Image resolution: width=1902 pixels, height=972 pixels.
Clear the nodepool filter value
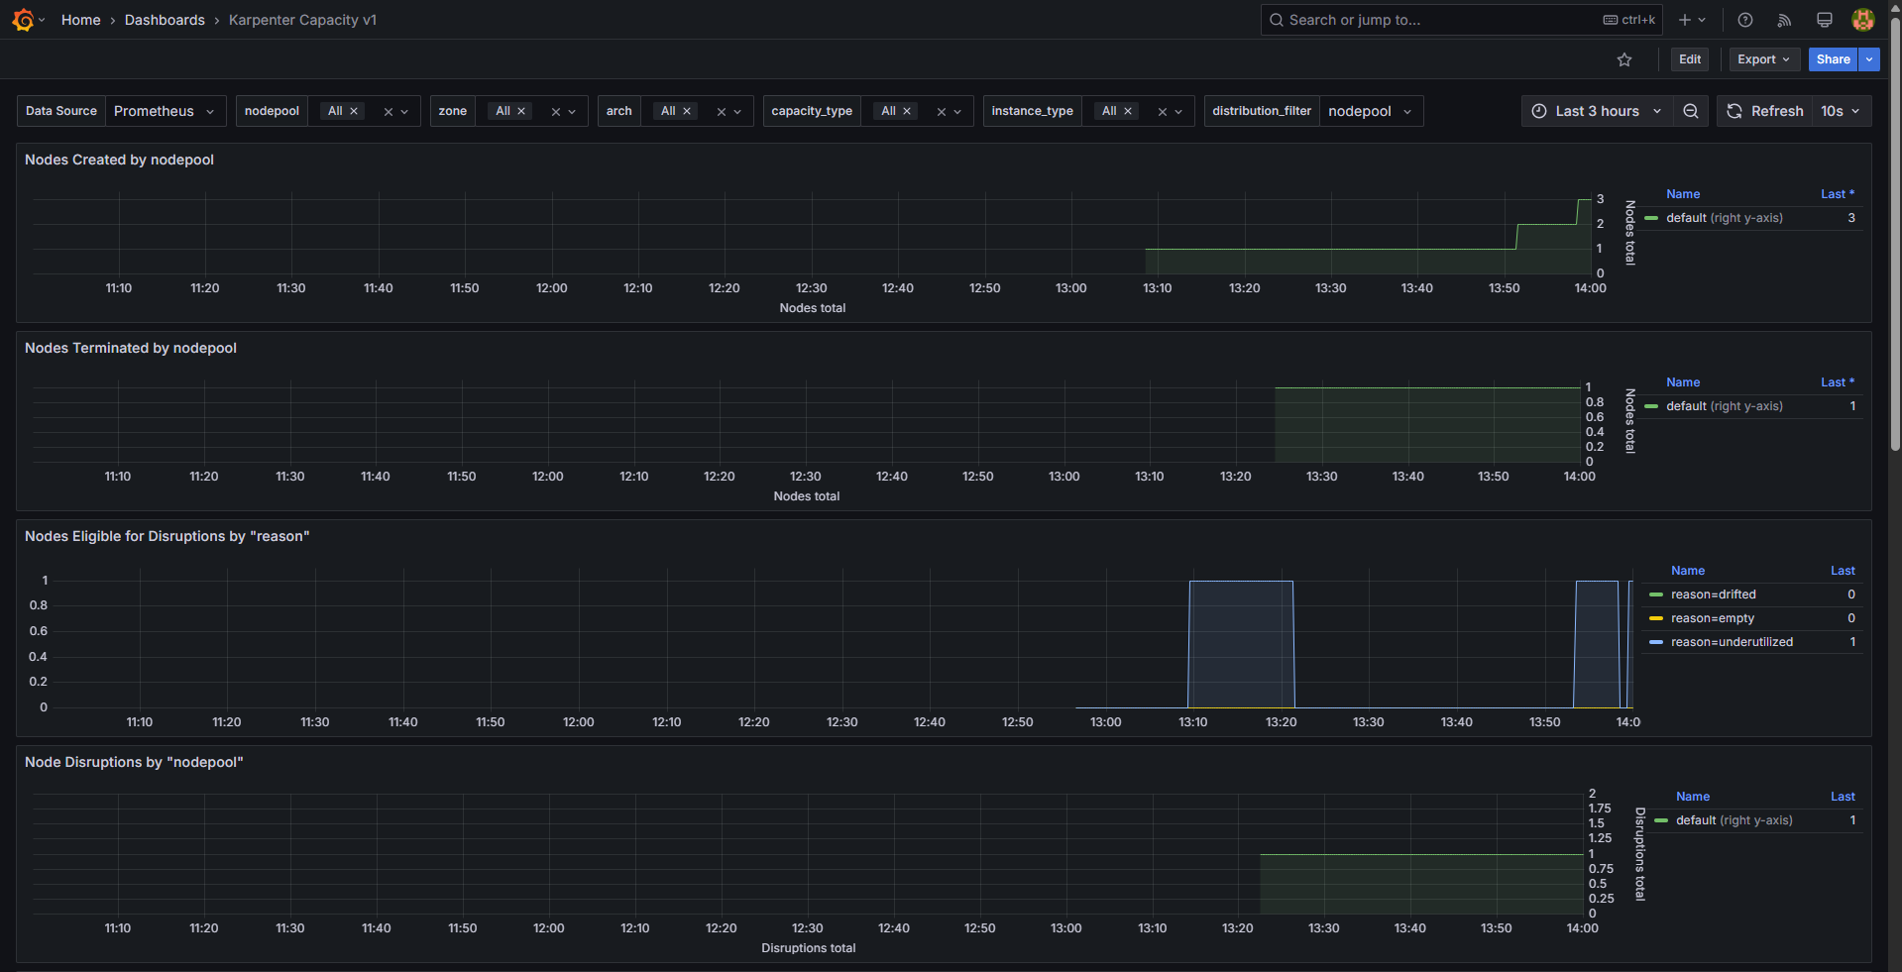389,112
